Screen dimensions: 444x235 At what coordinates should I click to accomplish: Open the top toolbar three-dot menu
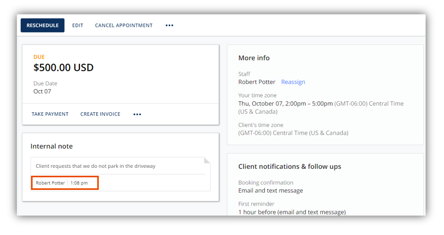coord(169,26)
